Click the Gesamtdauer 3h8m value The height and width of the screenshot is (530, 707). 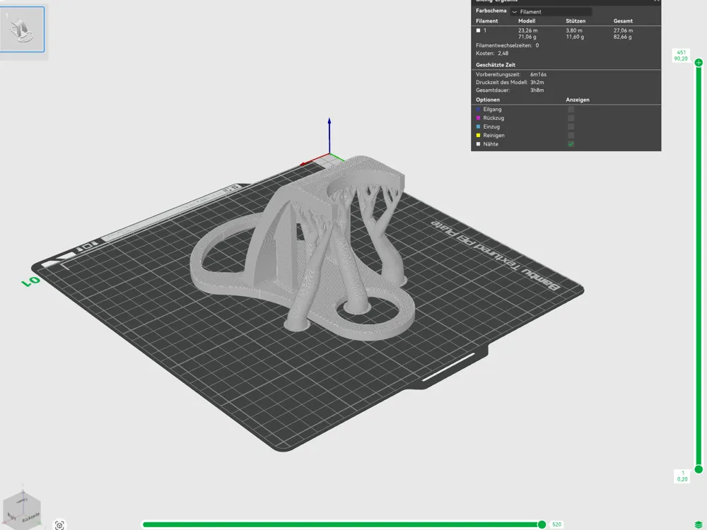537,90
